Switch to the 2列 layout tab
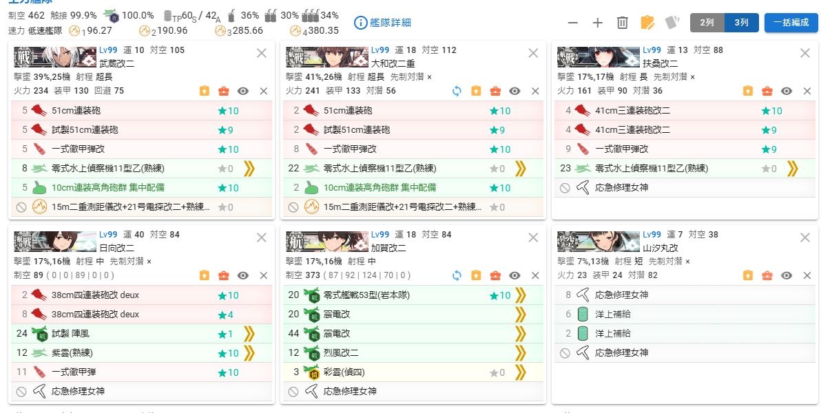 point(706,23)
